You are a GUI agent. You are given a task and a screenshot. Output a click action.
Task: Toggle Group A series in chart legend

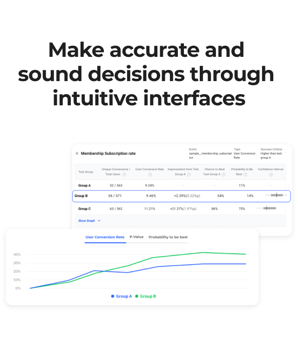pos(121,296)
